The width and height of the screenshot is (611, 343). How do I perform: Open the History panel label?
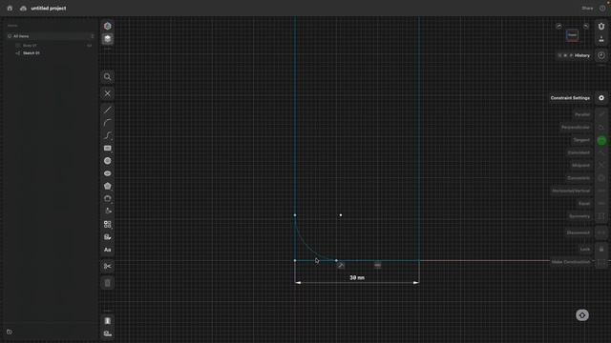pyautogui.click(x=582, y=55)
